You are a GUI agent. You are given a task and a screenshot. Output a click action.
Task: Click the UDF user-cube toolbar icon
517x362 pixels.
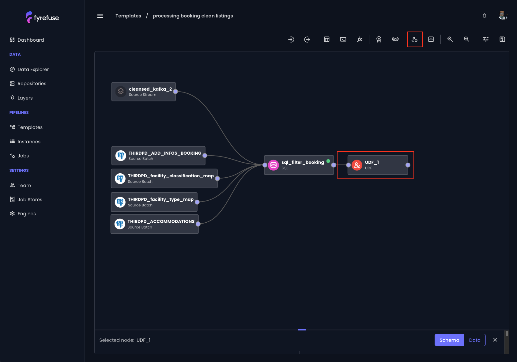(x=414, y=40)
